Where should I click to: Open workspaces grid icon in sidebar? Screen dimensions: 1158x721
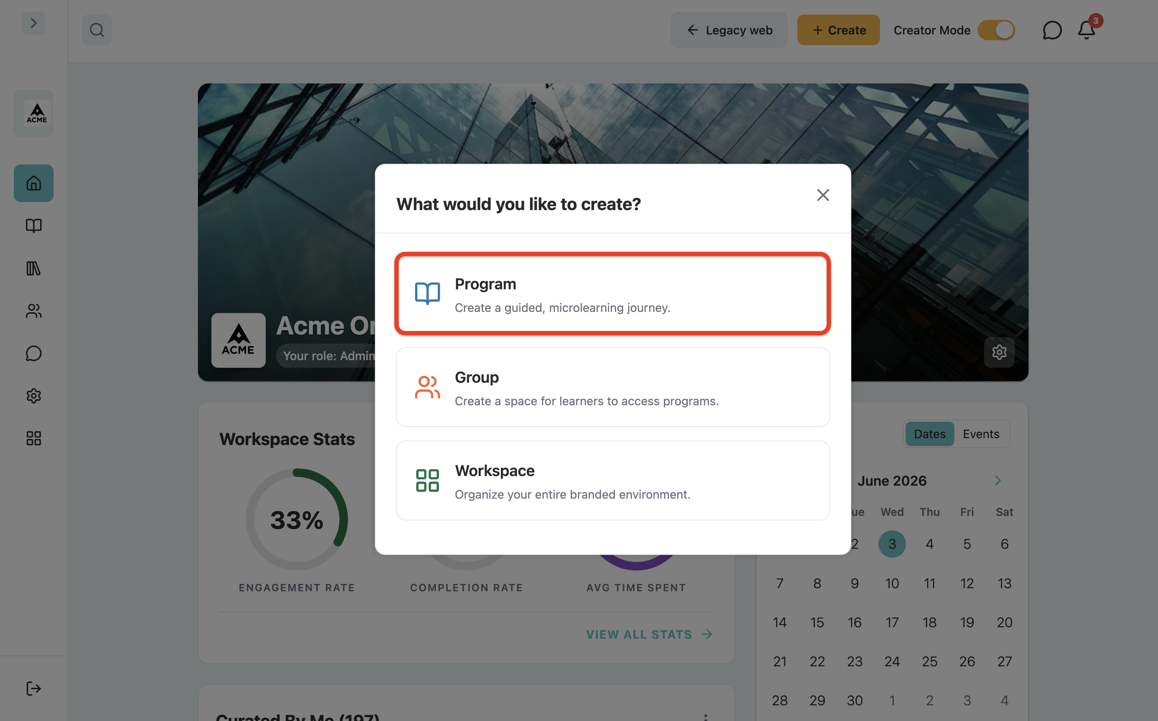pos(33,438)
